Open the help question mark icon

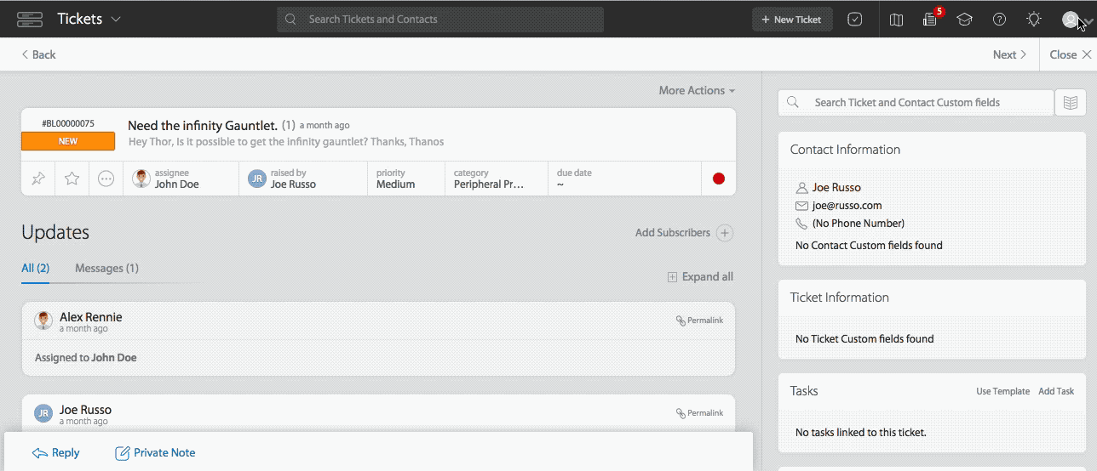click(999, 20)
